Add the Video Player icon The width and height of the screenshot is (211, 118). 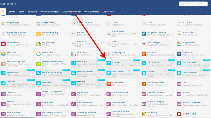click(x=3, y=44)
